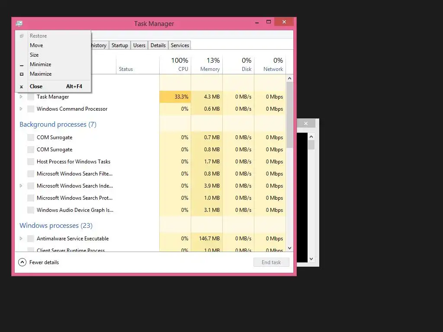Screen dimensions: 443x332
Task: Click the Antimalware Service Executable icon
Action: (x=31, y=239)
